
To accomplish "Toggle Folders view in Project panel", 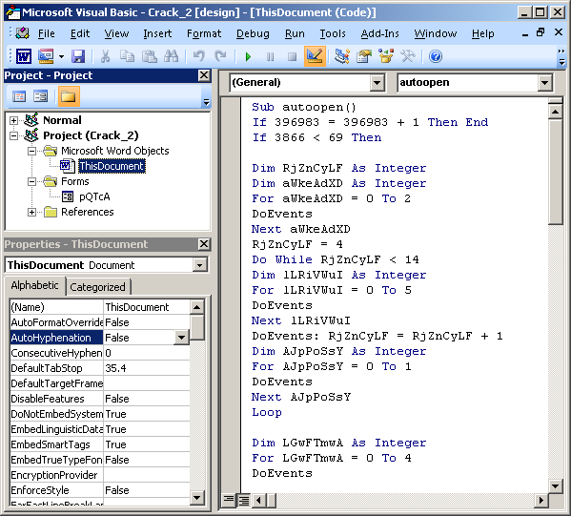I will point(69,96).
